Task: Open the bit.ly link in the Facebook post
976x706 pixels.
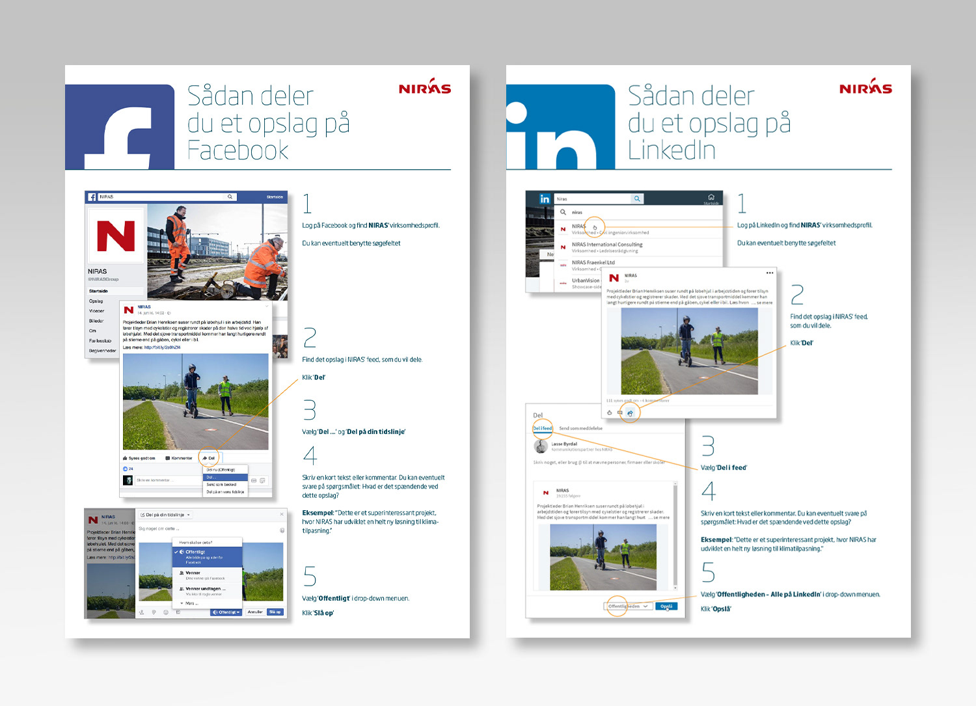Action: tap(163, 347)
